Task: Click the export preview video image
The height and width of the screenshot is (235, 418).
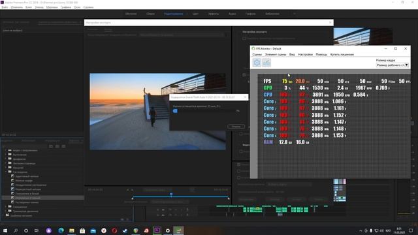Action: tap(157, 112)
